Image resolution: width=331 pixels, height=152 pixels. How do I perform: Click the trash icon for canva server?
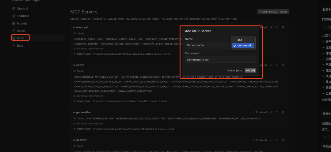(x=283, y=65)
